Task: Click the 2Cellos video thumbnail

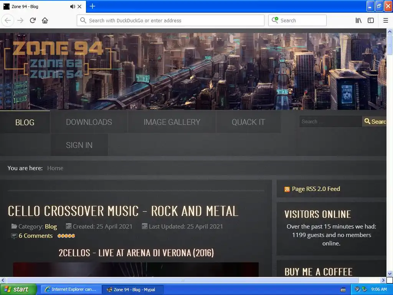Action: click(136, 269)
